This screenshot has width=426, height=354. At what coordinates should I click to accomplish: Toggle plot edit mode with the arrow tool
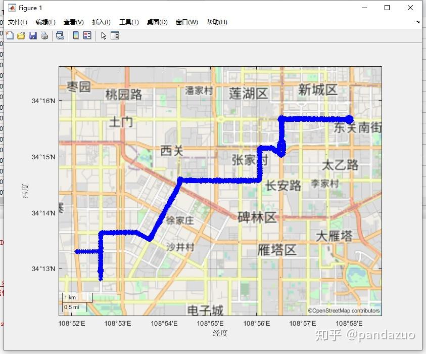[104, 35]
